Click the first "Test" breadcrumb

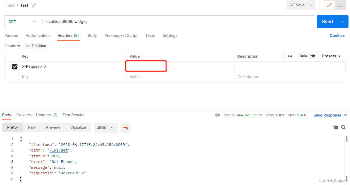[x=11, y=5]
